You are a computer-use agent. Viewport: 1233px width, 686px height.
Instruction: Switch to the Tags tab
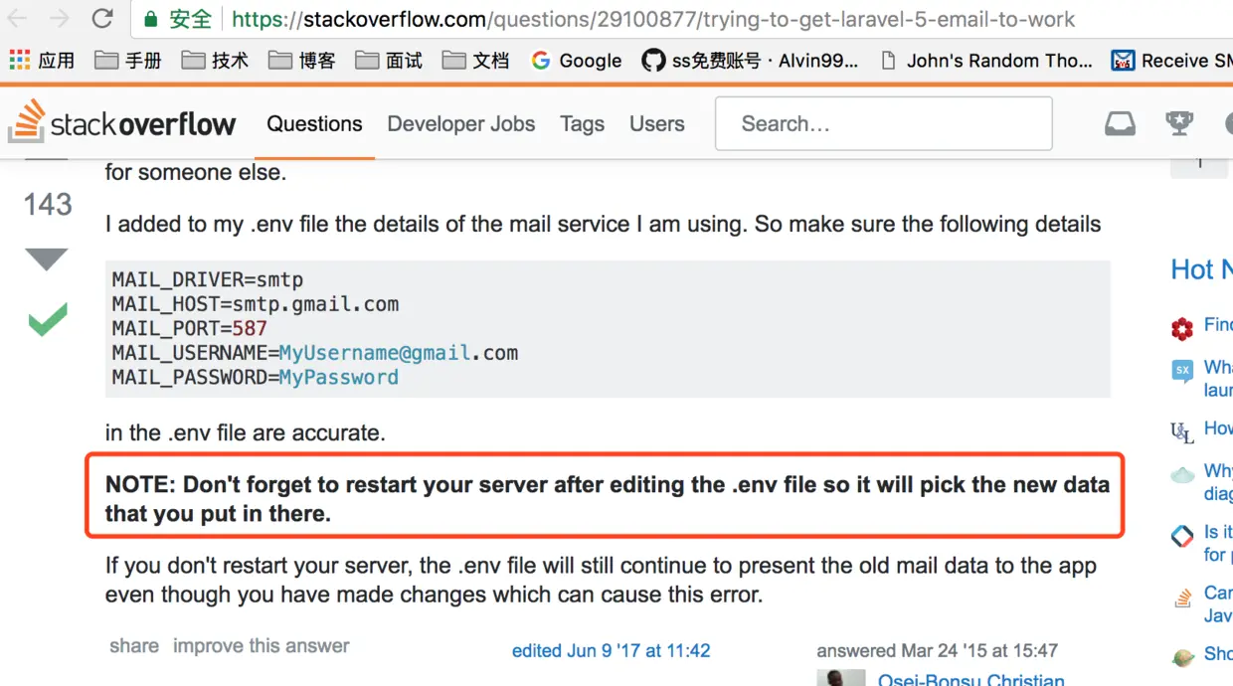click(582, 124)
